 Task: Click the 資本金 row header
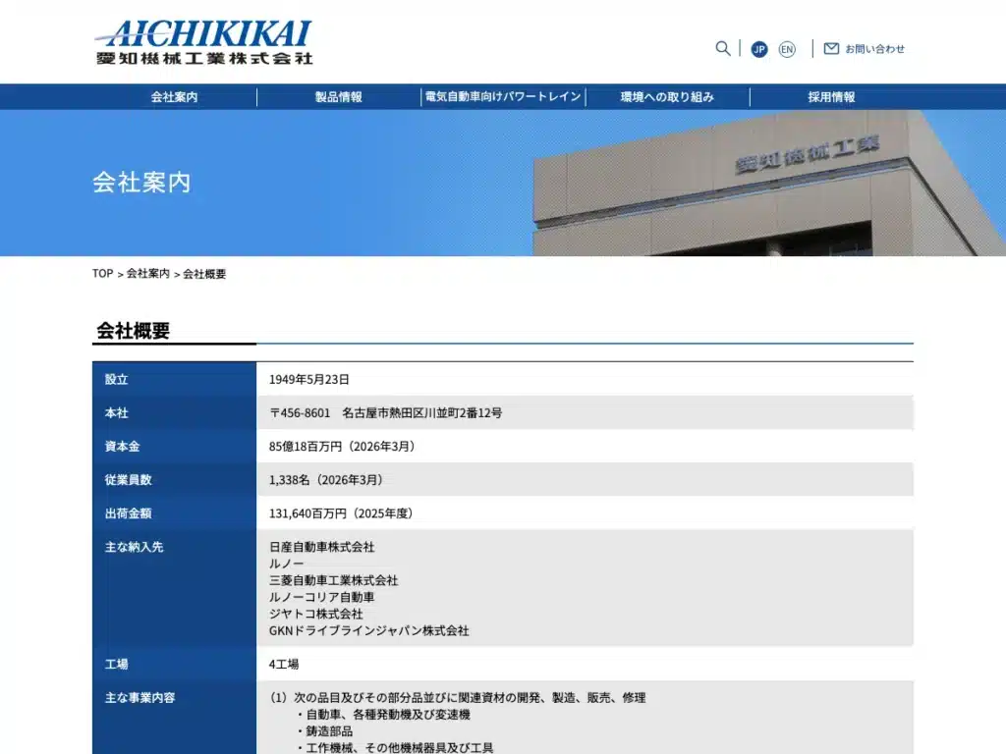tap(175, 446)
